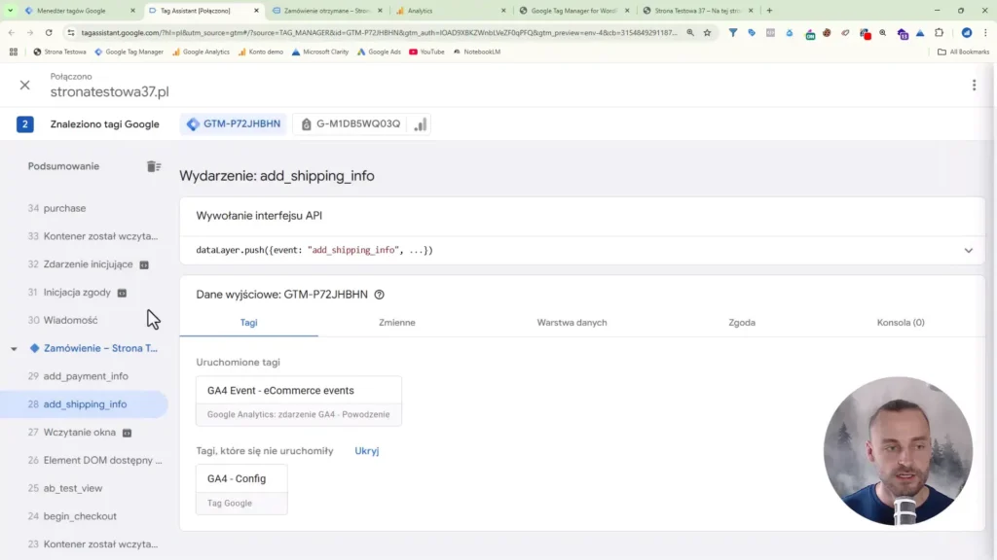The image size is (997, 560).
Task: Select event 30 Wiadomość
Action: coord(84,320)
